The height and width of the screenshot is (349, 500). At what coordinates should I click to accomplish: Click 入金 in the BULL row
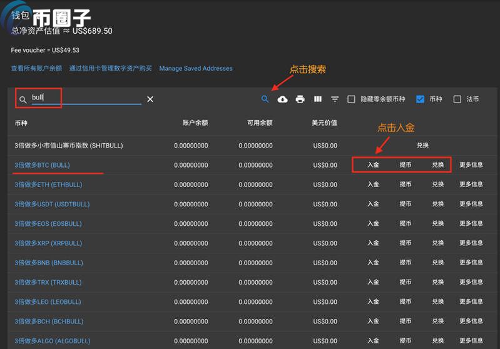click(x=373, y=164)
